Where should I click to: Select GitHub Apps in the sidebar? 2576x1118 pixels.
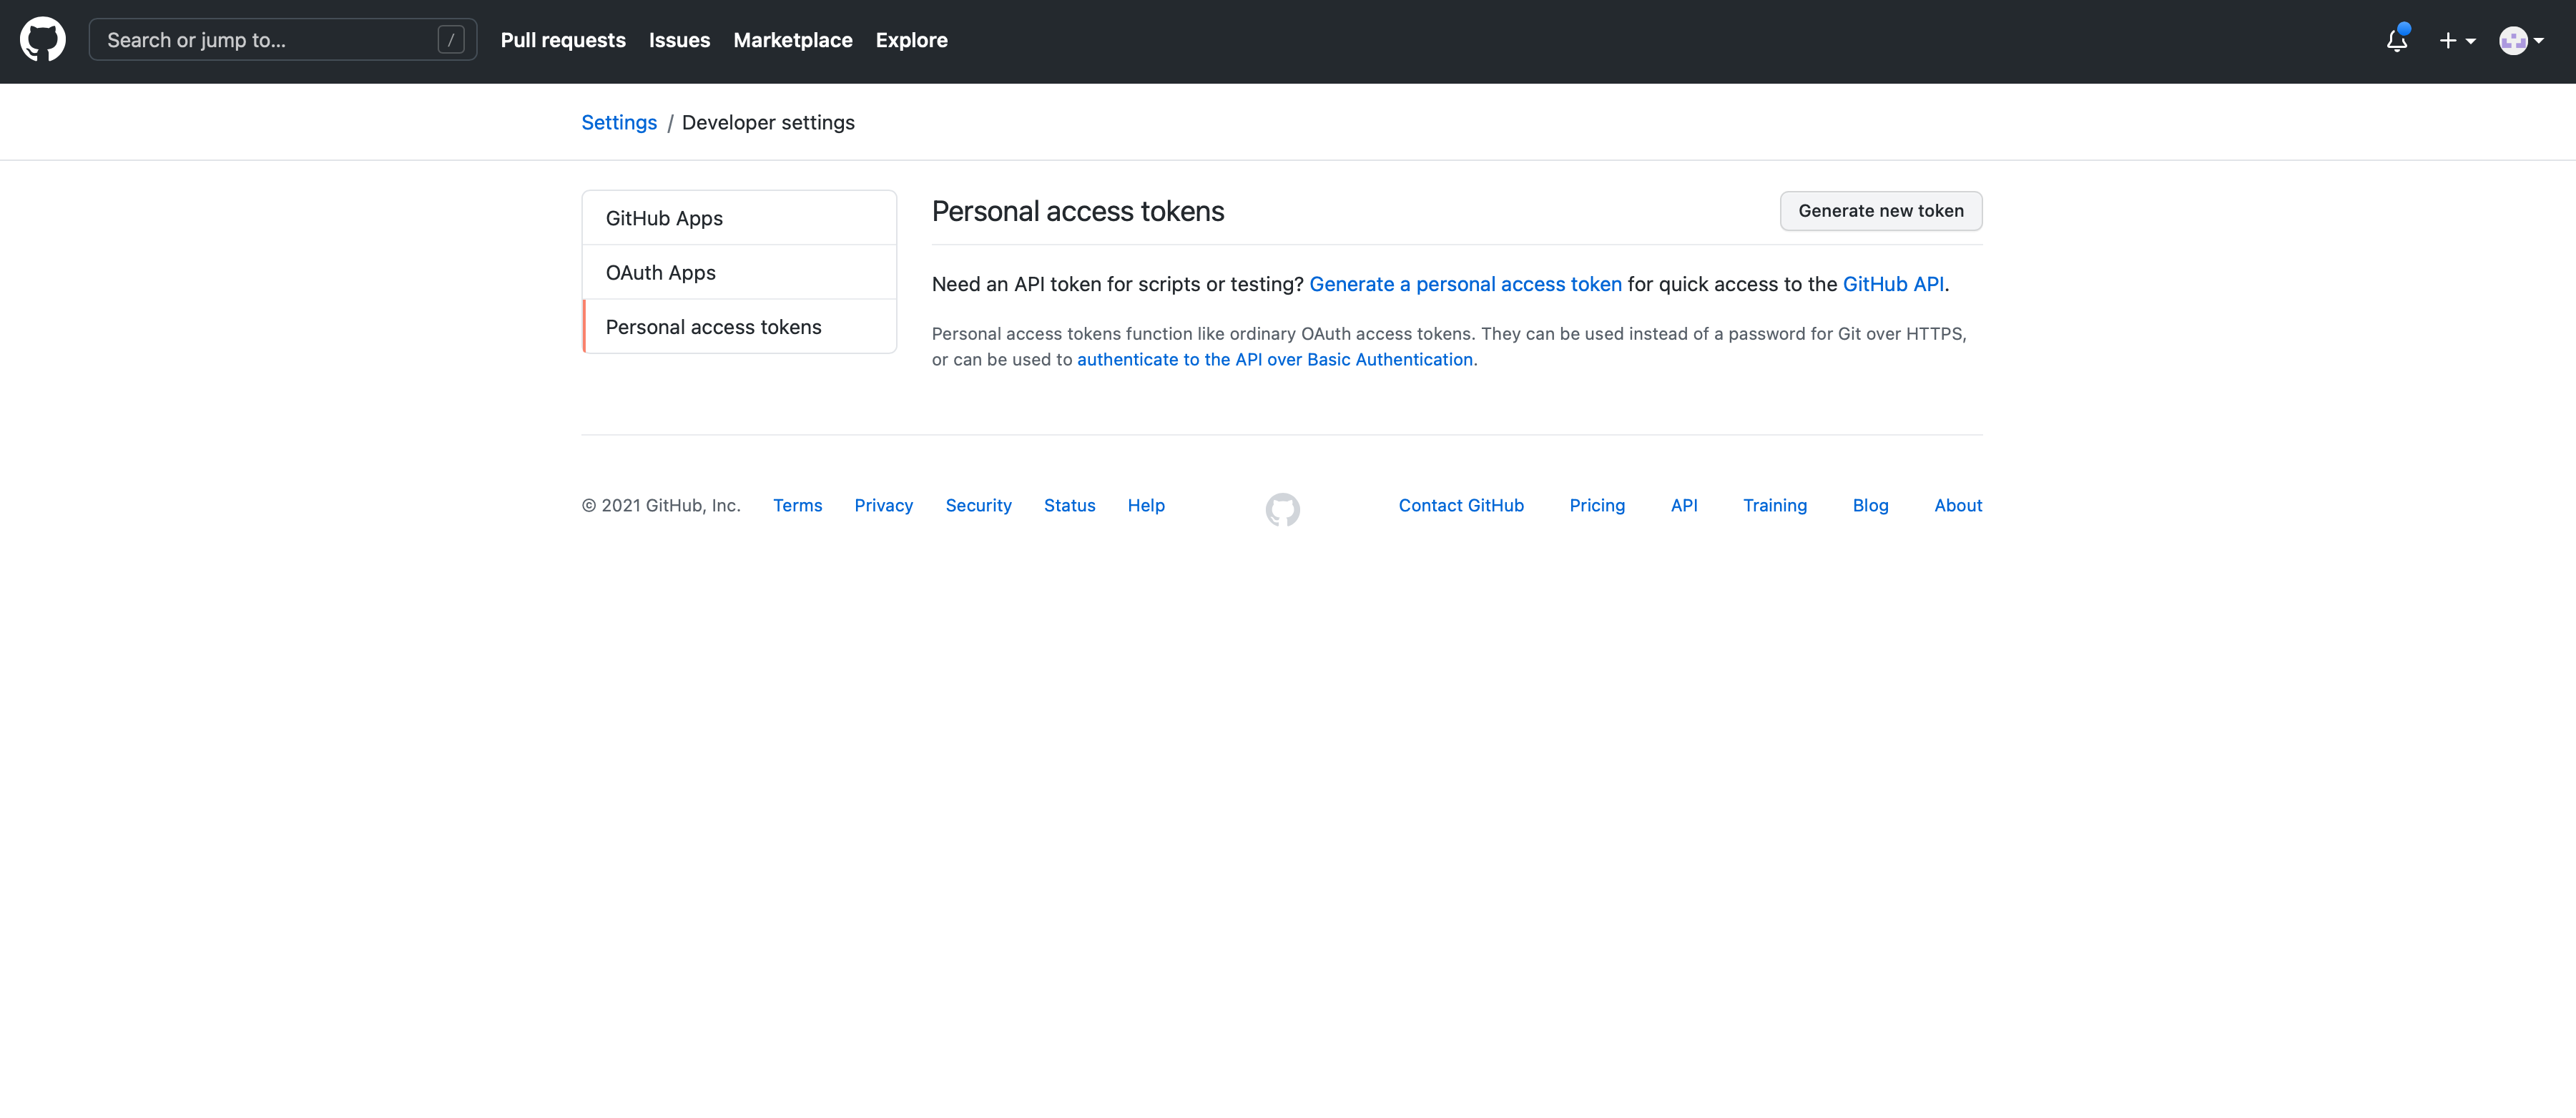[739, 218]
